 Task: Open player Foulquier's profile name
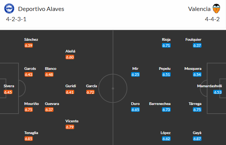coord(193,39)
